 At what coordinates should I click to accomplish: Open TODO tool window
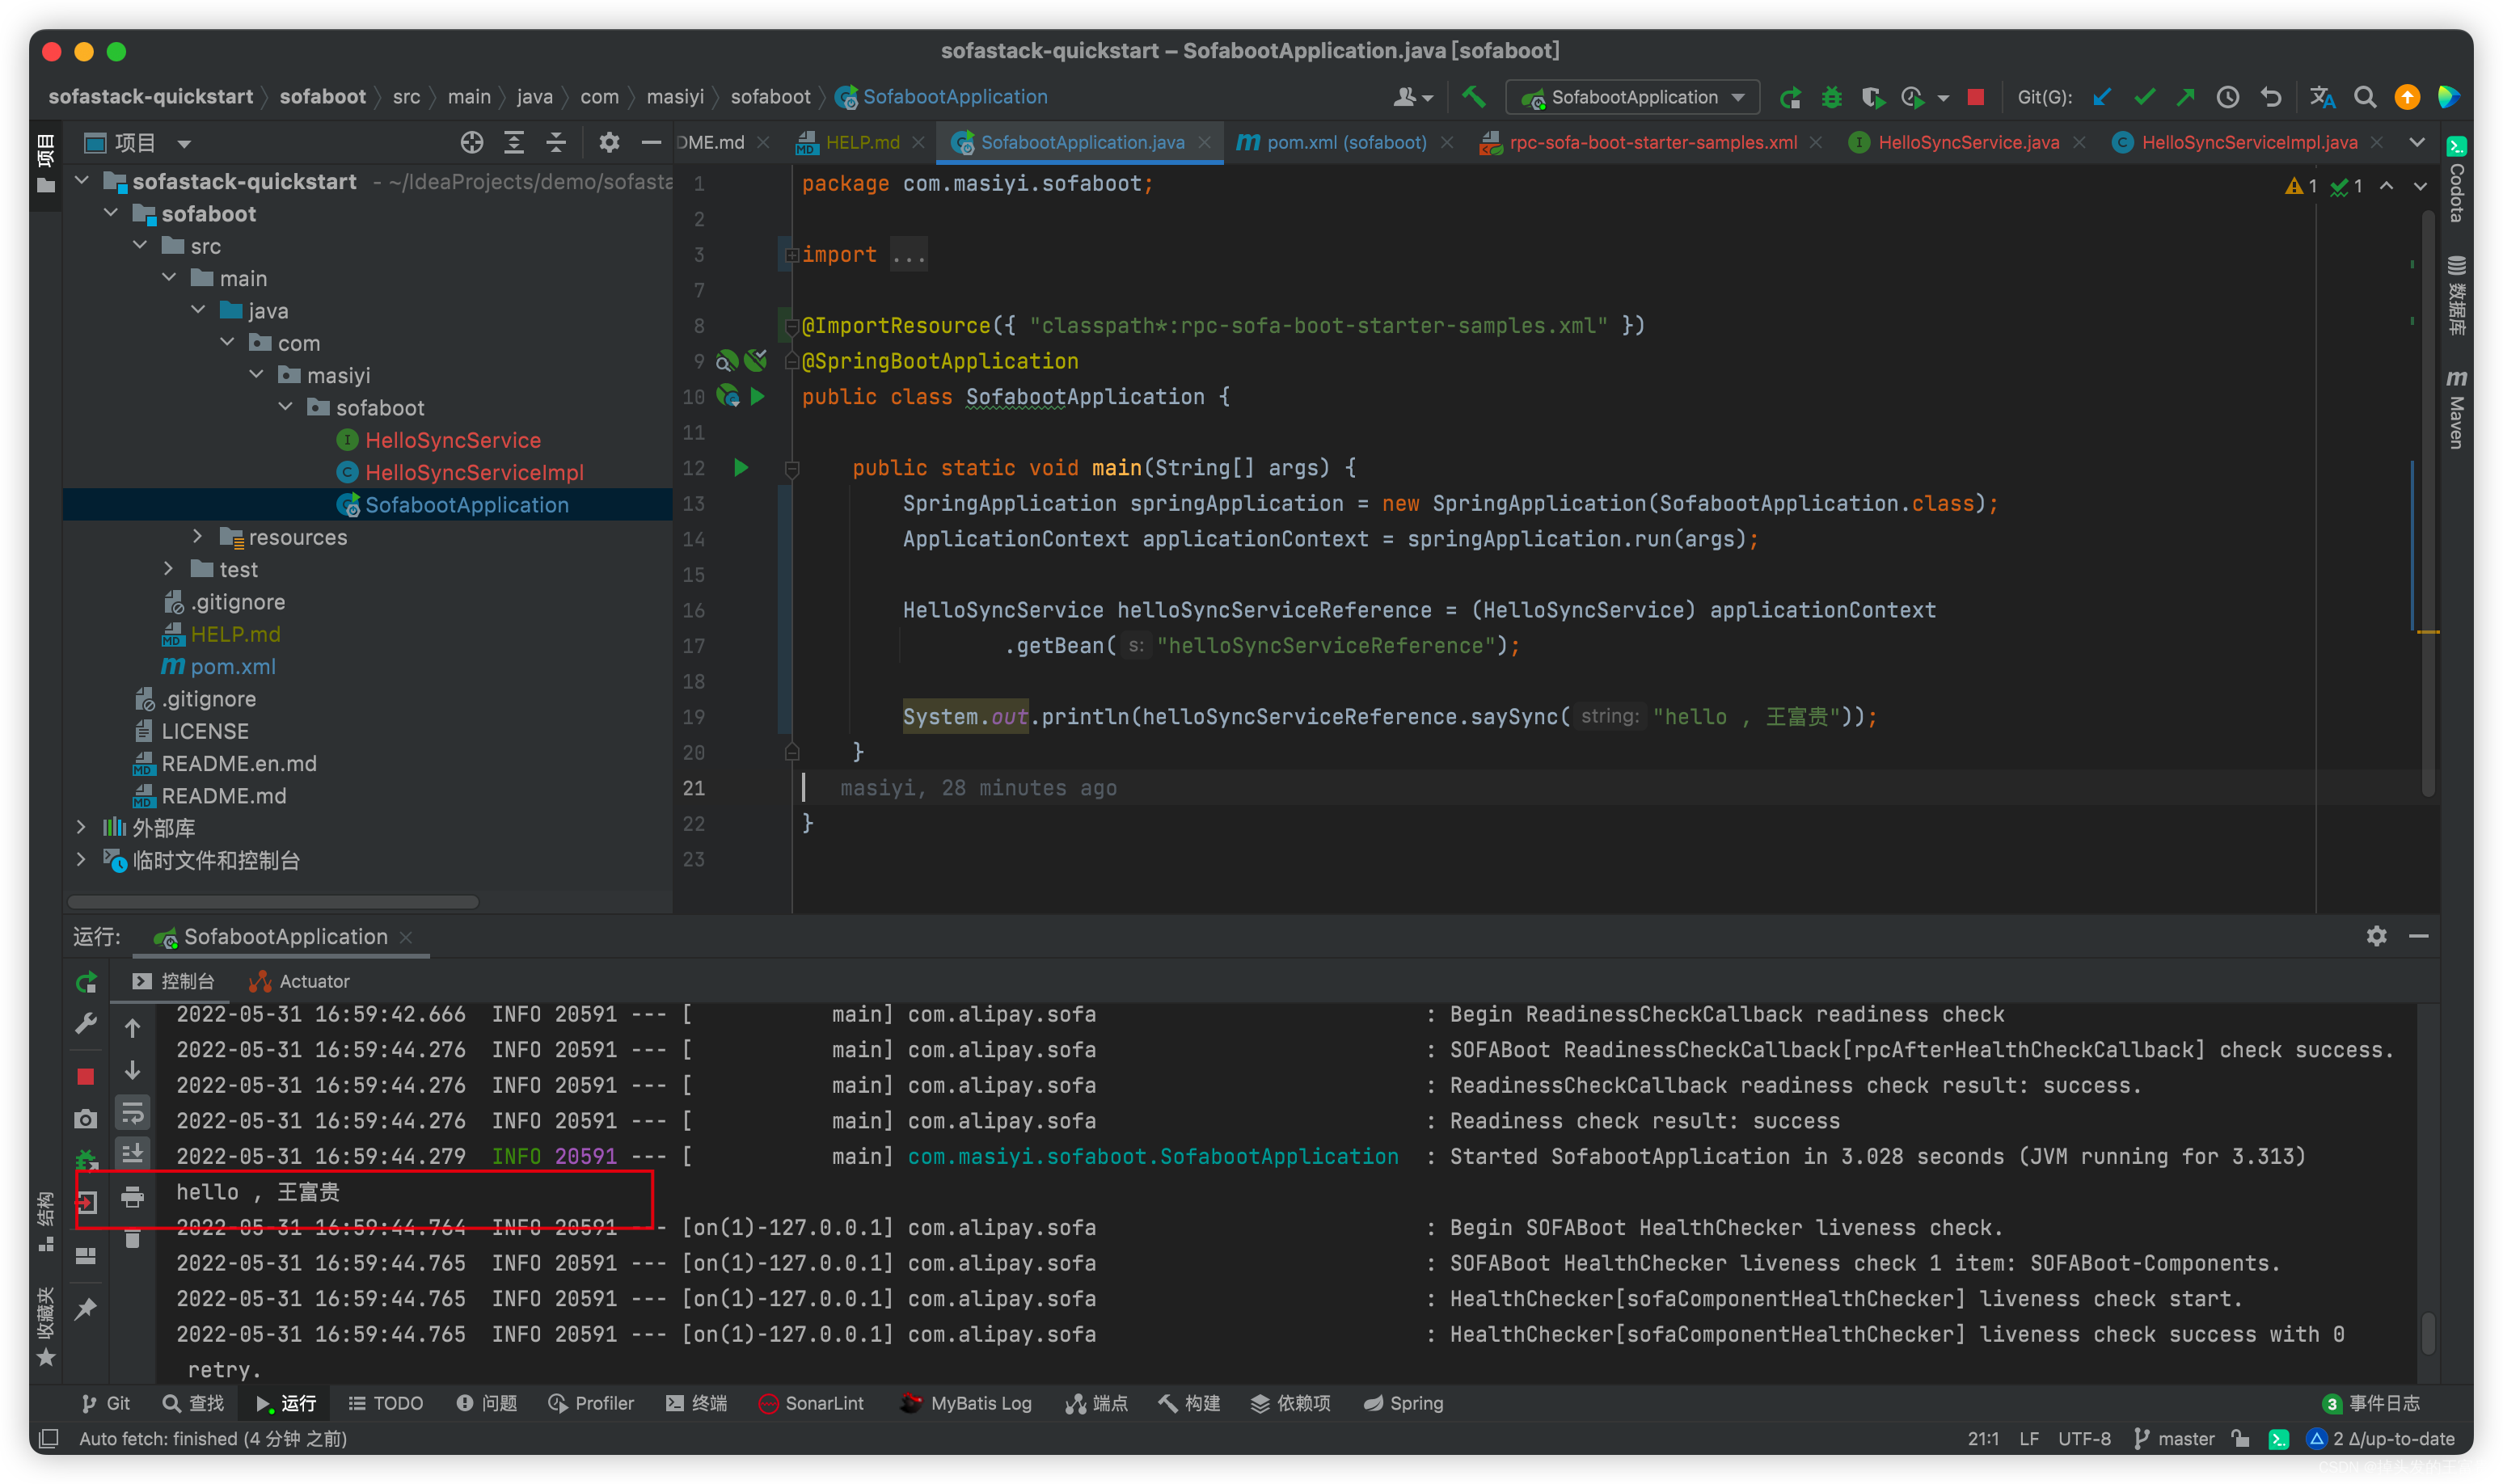[386, 1403]
